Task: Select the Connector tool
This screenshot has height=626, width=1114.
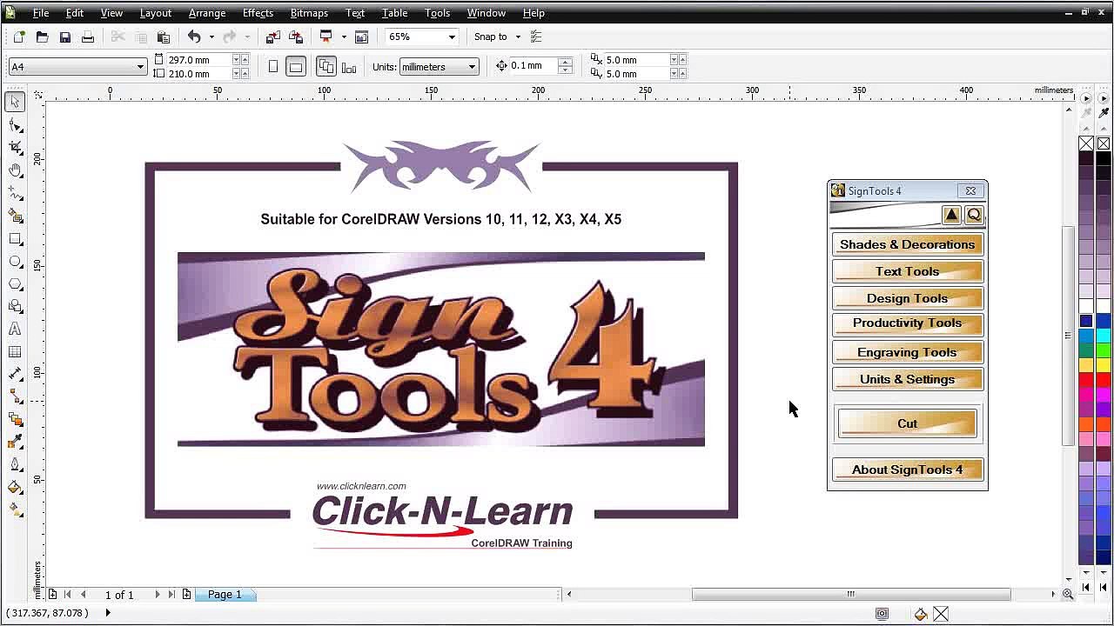Action: tap(15, 396)
